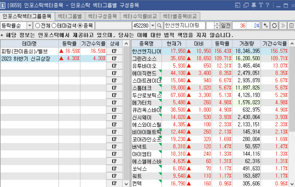Click the refresh icon in the toolbar
295x187 pixels.
274,25
